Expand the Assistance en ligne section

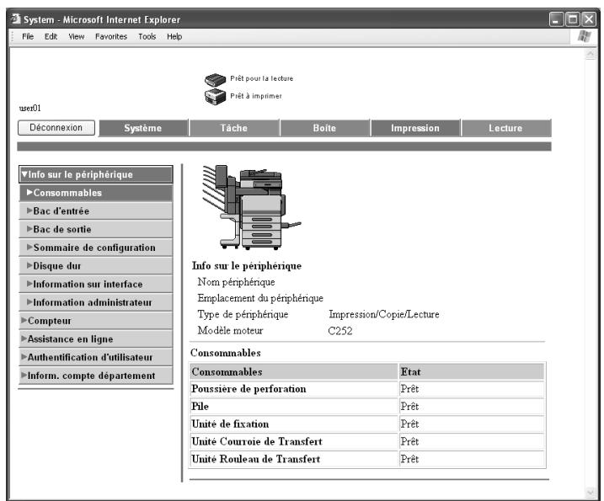[96, 338]
